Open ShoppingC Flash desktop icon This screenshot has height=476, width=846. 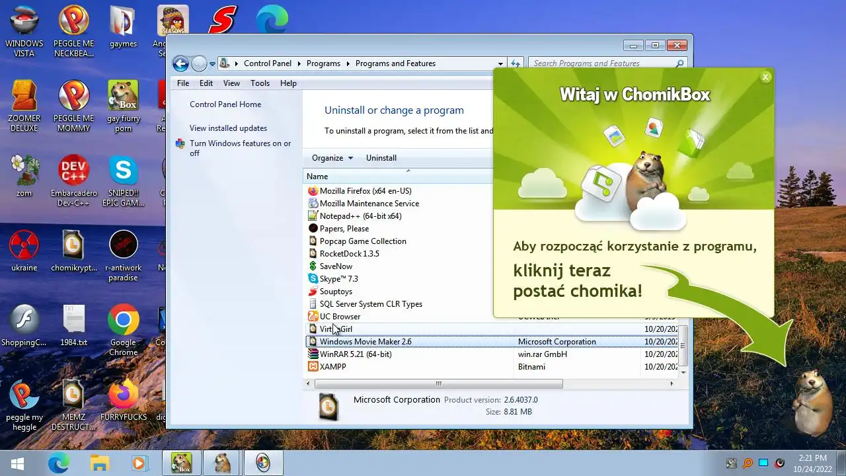pos(24,325)
